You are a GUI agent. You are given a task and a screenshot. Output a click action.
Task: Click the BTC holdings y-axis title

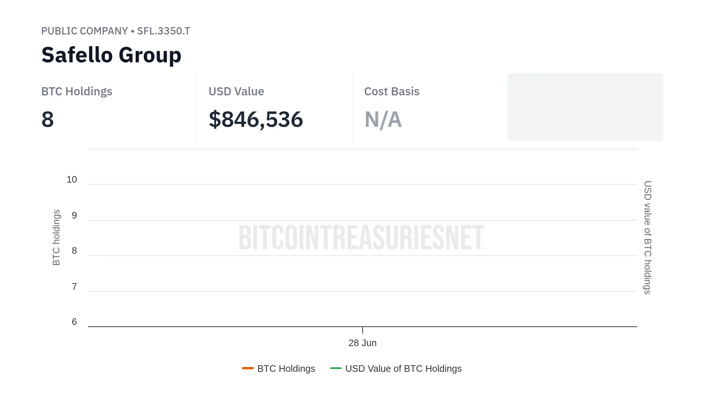(56, 238)
